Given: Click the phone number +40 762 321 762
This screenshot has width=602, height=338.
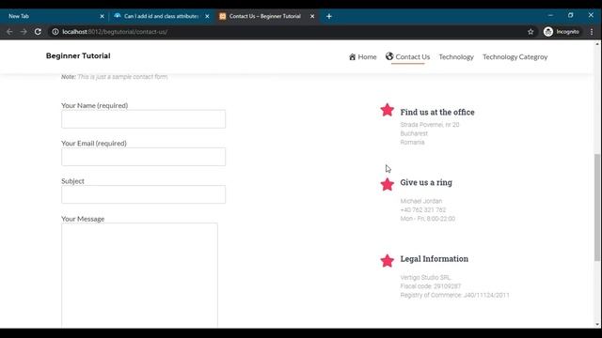Looking at the screenshot, I should 423,210.
